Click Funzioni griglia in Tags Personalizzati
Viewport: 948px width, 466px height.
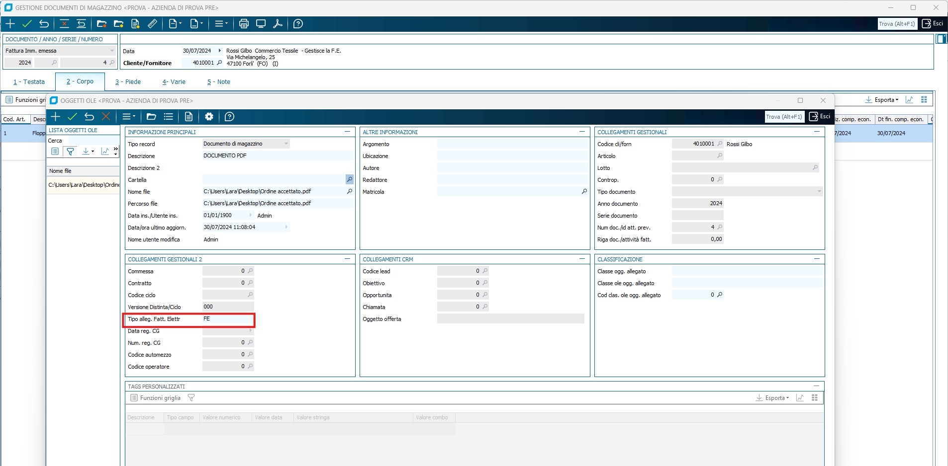pos(155,398)
